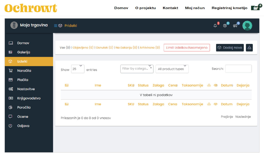Sort by Datum column header
Image resolution: width=264 pixels, height=157 pixels.
tap(227, 85)
